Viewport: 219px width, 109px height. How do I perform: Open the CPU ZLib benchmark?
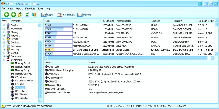point(19,84)
